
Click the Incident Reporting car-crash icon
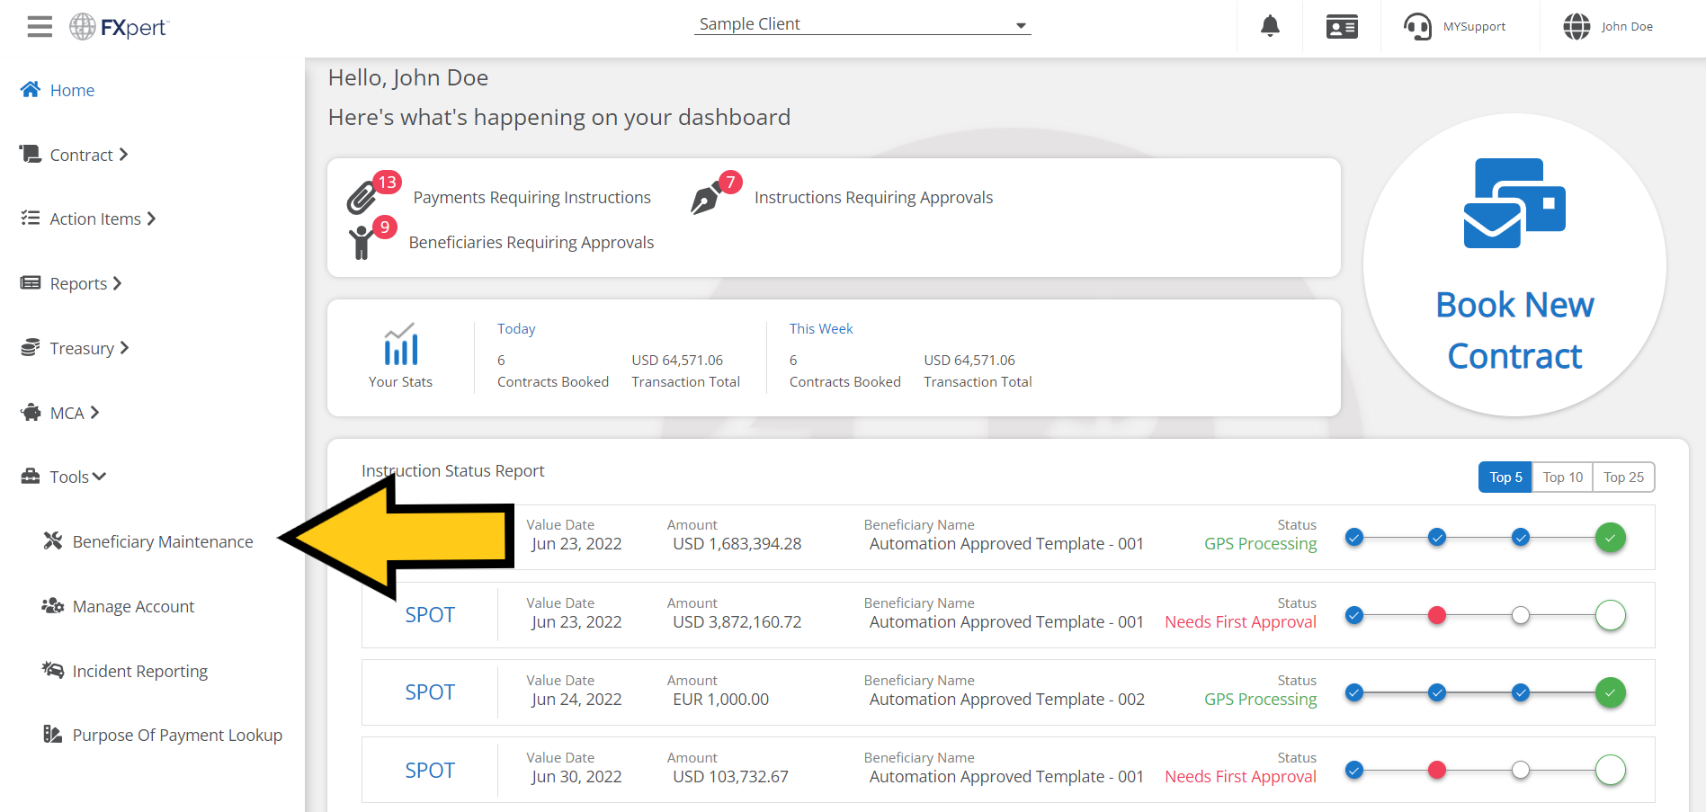click(52, 670)
